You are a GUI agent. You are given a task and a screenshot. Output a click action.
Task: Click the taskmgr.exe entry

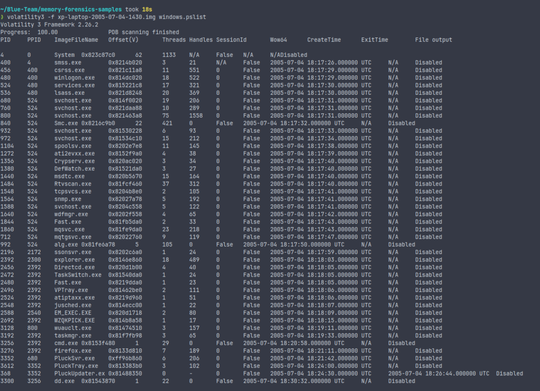click(x=73, y=335)
